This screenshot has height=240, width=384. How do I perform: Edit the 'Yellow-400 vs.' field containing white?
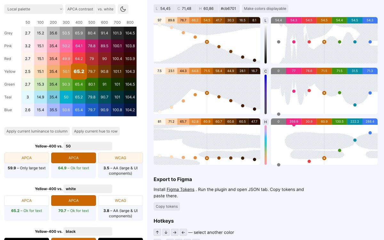tap(88, 189)
